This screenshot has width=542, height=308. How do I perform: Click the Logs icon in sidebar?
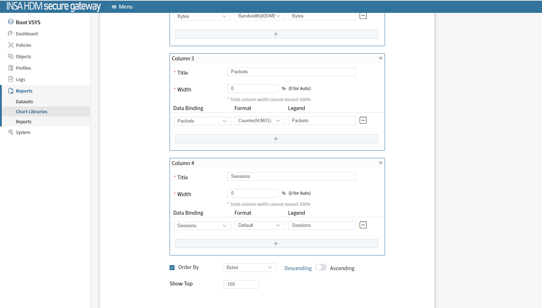point(11,79)
